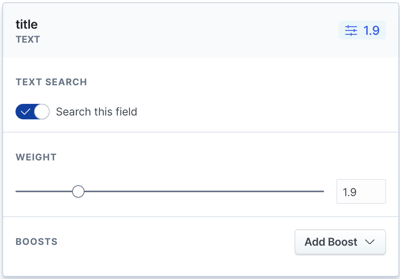Click the slider track right of the handle
This screenshot has width=400, height=279.
(202, 191)
